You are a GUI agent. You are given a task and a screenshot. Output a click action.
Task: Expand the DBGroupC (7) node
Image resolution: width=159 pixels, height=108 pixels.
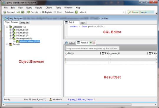tap(10, 36)
